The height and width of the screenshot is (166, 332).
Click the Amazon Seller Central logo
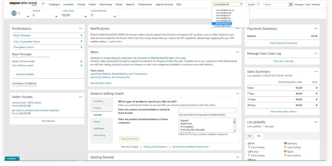(x=23, y=4)
